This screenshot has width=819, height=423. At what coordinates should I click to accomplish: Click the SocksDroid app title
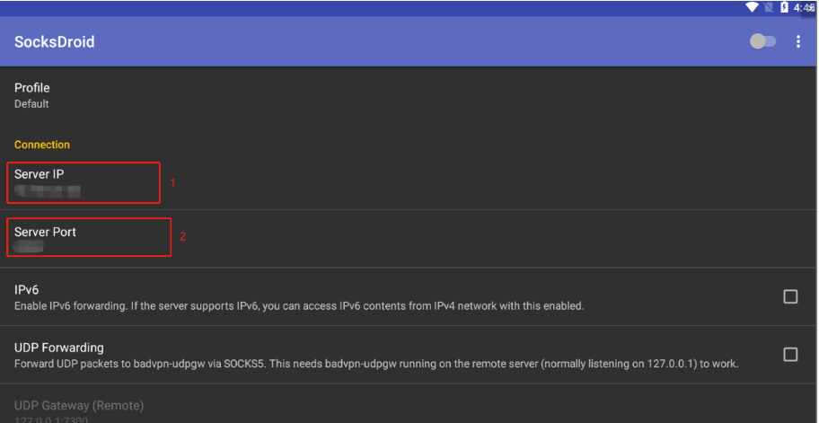[54, 42]
